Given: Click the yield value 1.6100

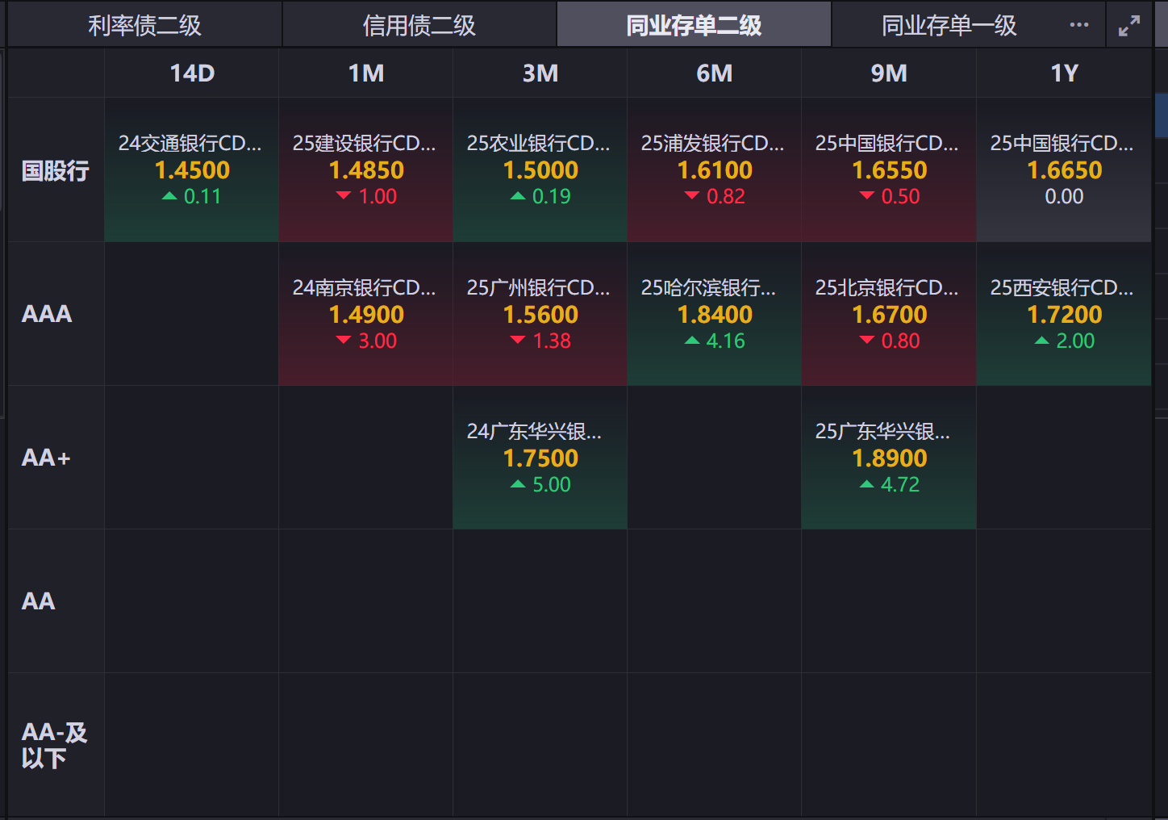Looking at the screenshot, I should click(715, 170).
